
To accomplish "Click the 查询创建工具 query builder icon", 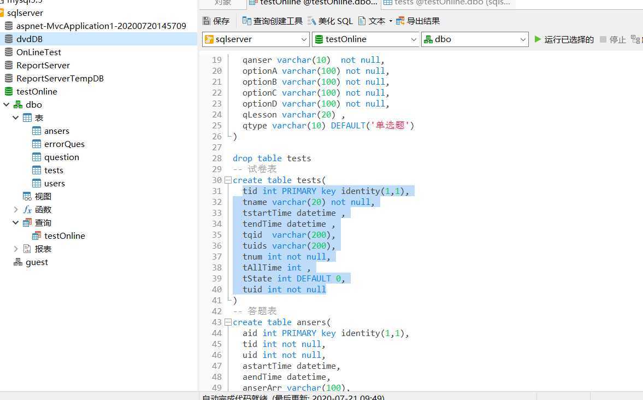I will (x=246, y=21).
